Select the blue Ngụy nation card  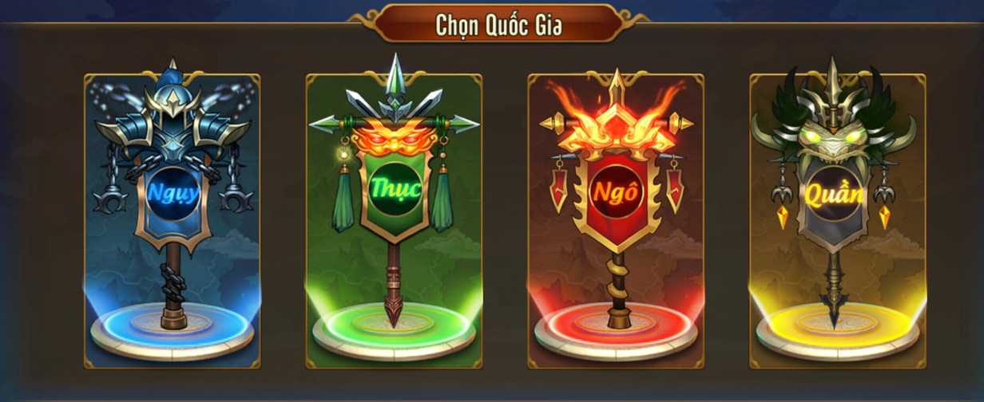173,221
